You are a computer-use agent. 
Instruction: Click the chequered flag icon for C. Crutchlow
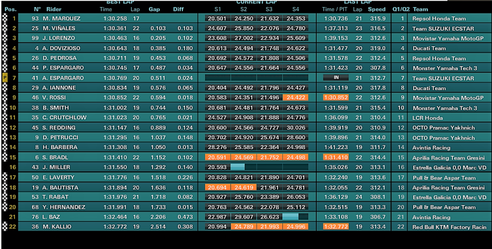(4, 118)
